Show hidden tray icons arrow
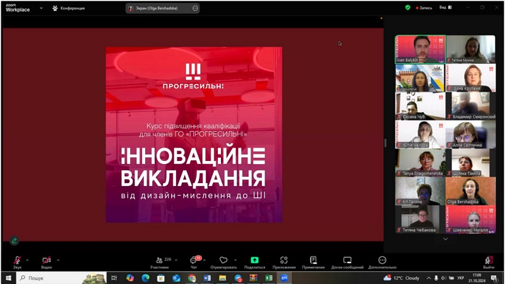505x284 pixels. [x=429, y=278]
